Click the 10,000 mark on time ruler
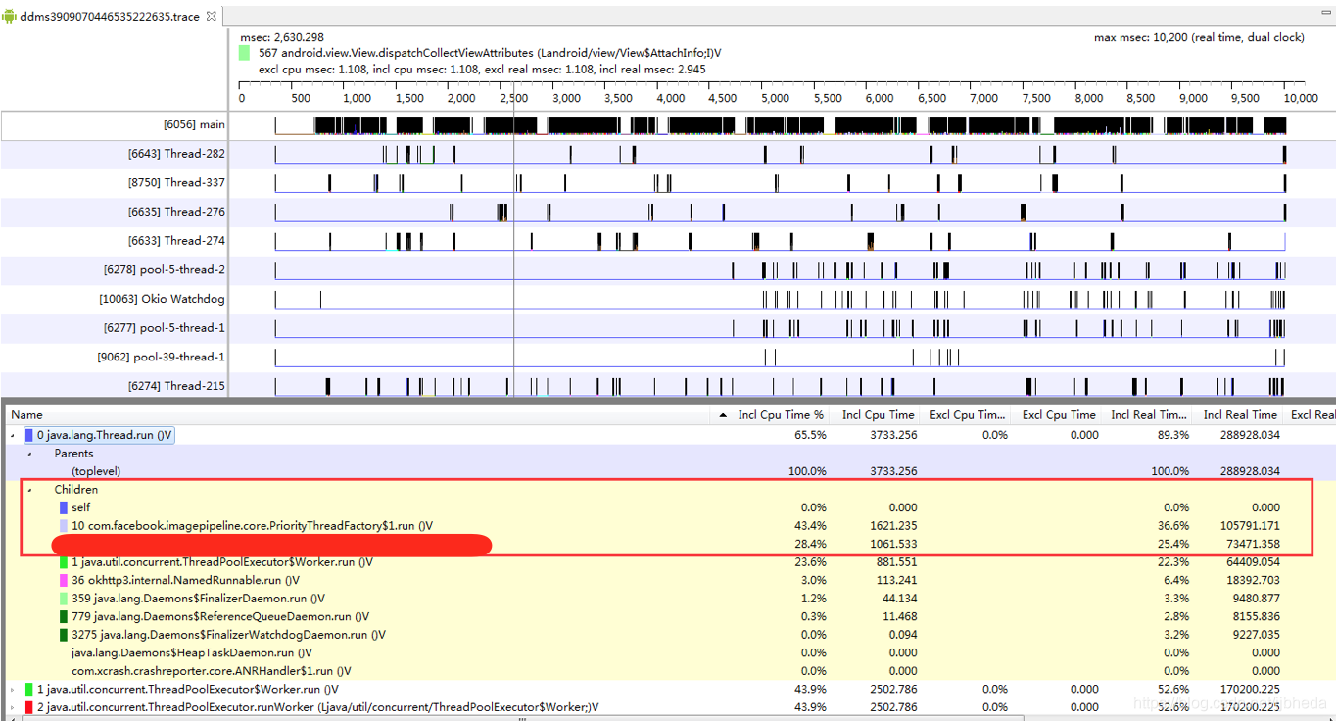 [x=1301, y=99]
